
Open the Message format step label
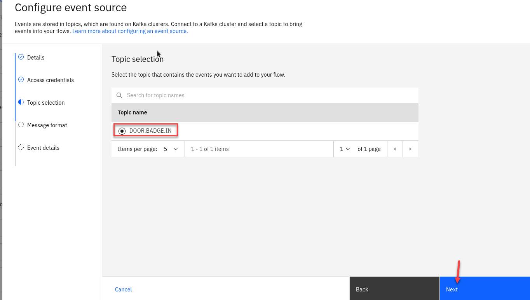coord(47,125)
